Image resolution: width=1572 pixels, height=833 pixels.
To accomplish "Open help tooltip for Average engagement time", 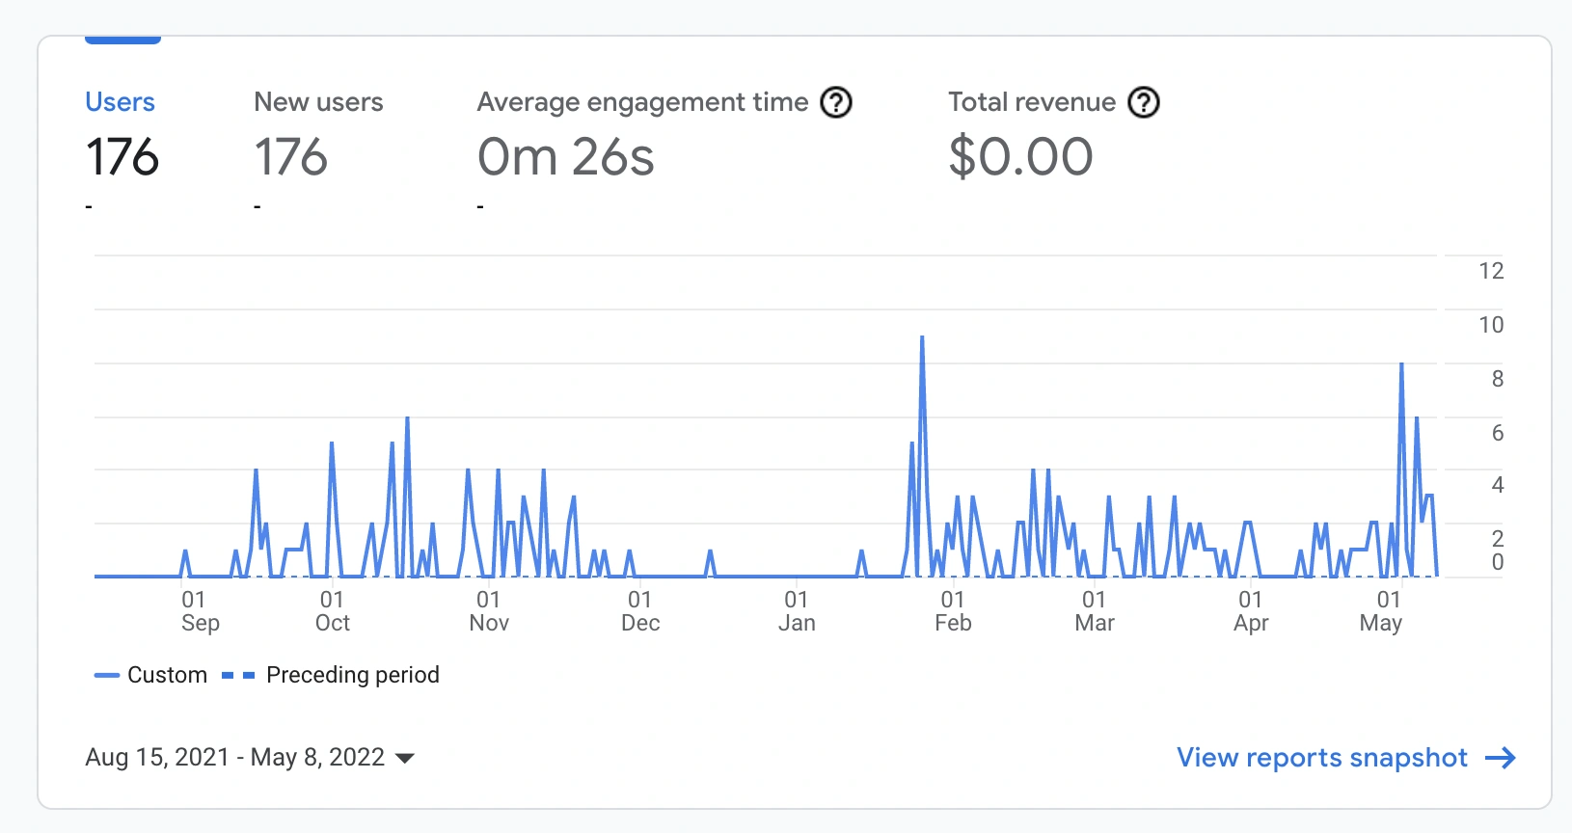I will (835, 102).
